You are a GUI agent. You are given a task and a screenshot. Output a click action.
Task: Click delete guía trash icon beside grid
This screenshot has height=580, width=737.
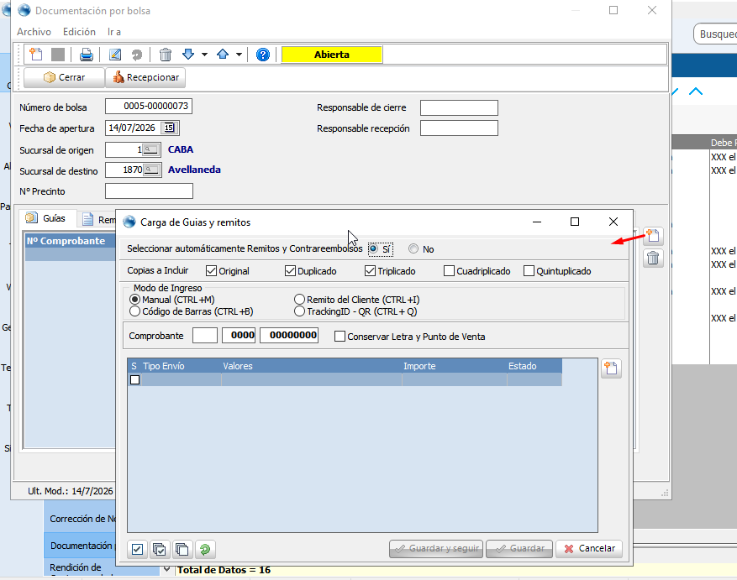(x=653, y=258)
